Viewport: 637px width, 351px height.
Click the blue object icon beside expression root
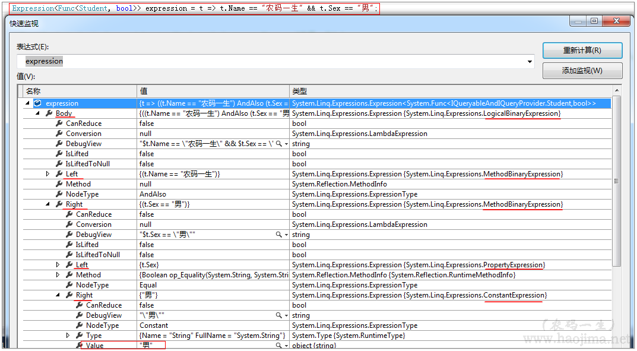[38, 103]
